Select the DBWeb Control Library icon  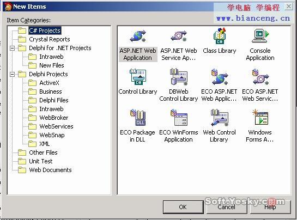(179, 77)
